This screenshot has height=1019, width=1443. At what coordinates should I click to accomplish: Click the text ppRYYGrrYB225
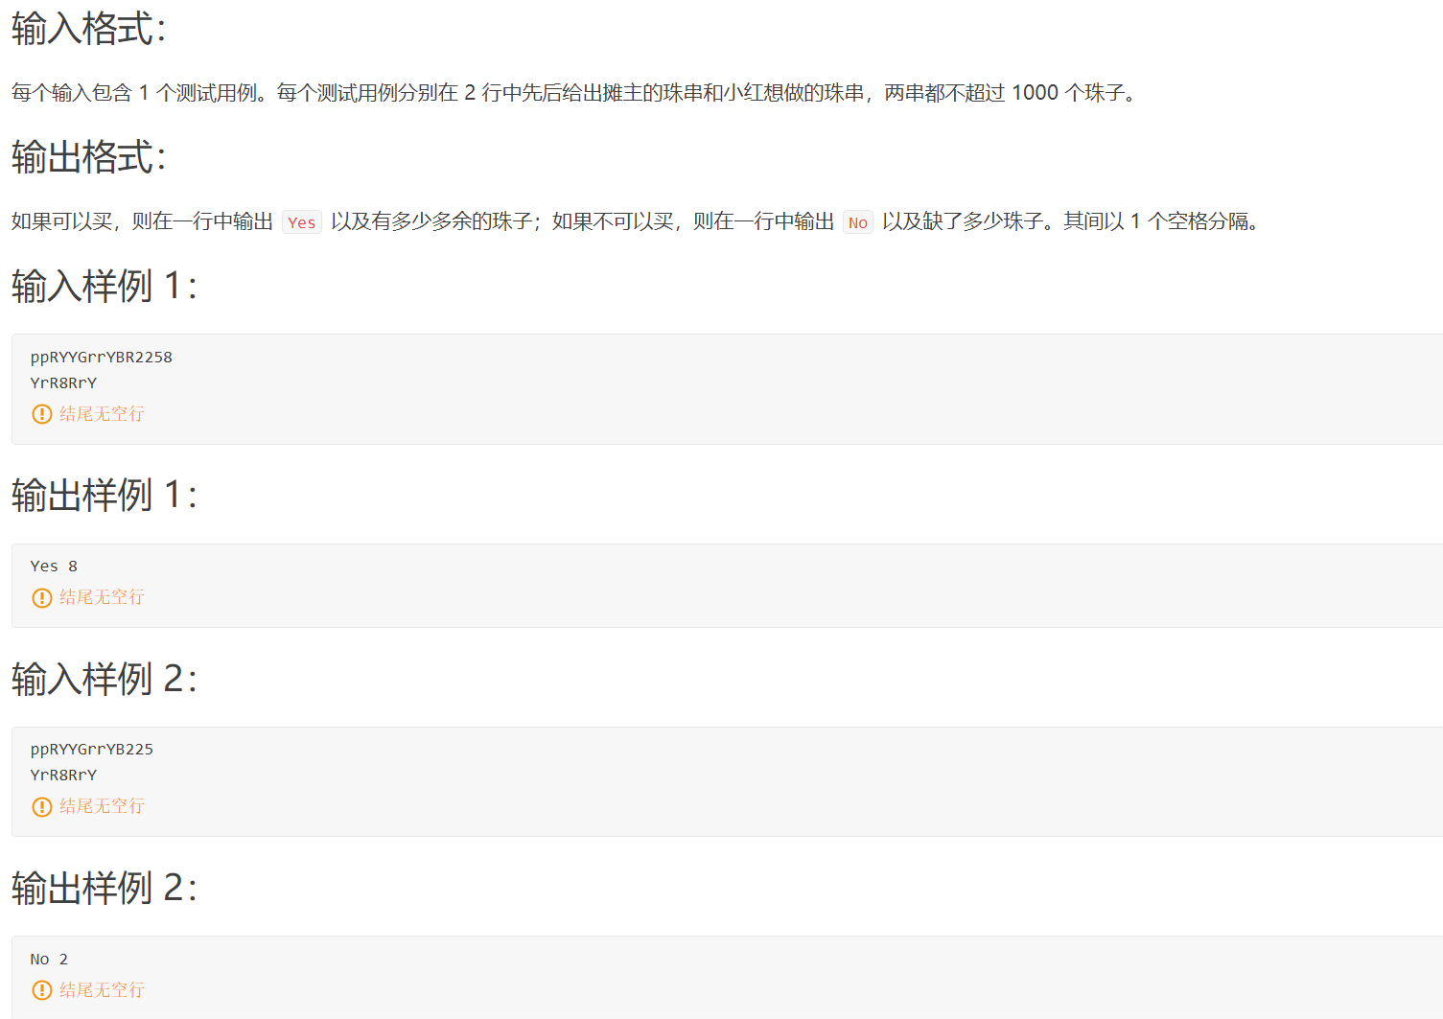pyautogui.click(x=92, y=750)
